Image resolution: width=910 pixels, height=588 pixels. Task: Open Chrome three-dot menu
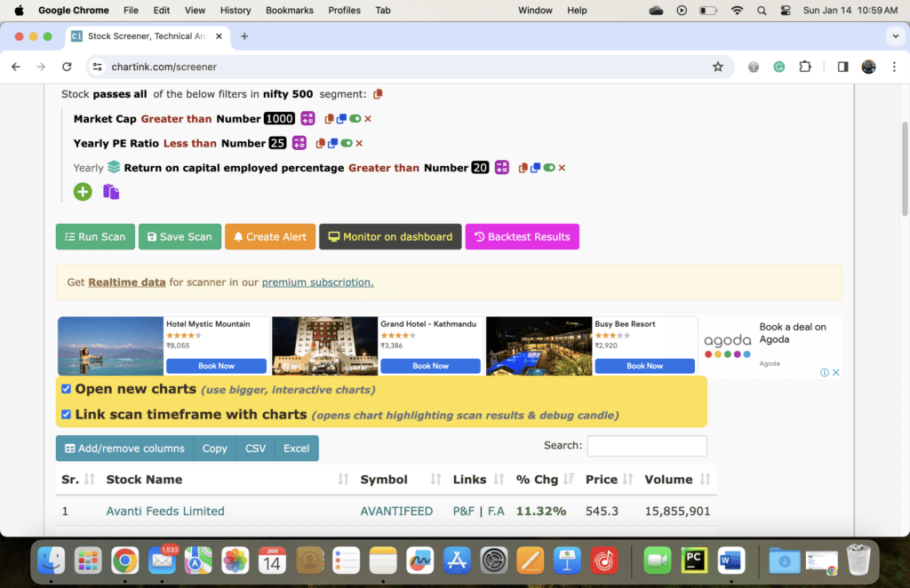tap(894, 67)
